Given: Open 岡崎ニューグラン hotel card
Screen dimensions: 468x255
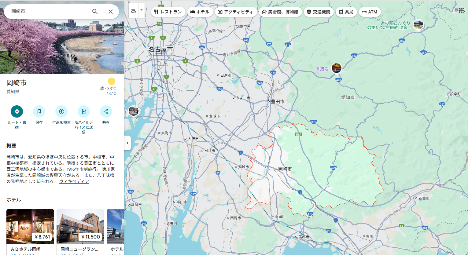Looking at the screenshot, I should 80,231.
